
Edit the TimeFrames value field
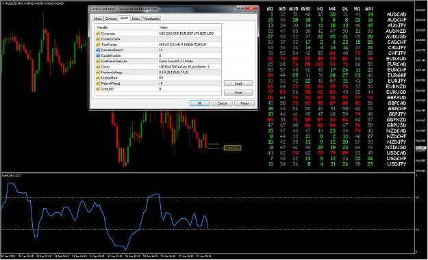pos(190,44)
